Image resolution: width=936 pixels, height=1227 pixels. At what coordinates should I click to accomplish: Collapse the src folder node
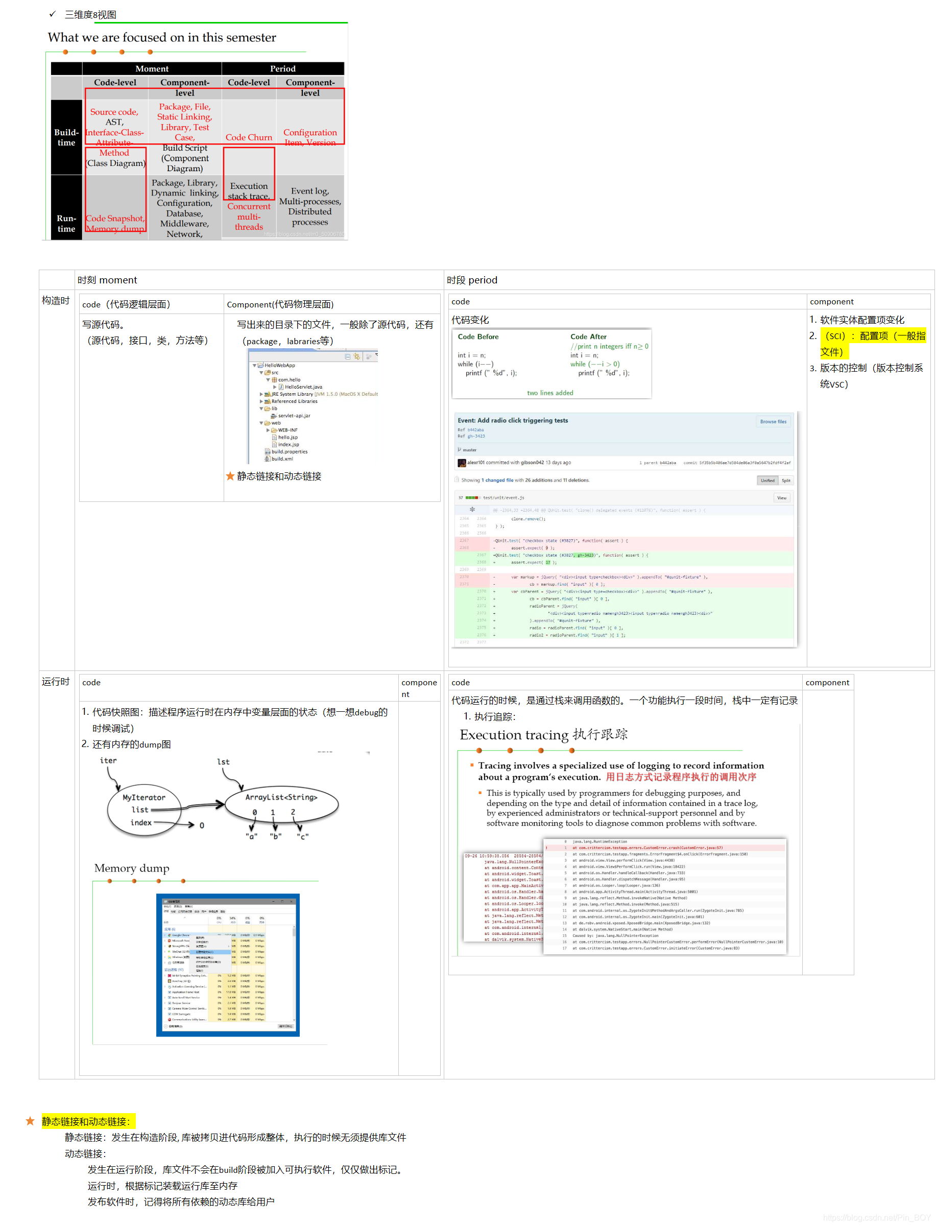[261, 373]
